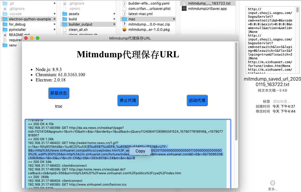Click inside the proxy log text area
Image resolution: width=301 pixels, height=192 pixels.
[126, 175]
